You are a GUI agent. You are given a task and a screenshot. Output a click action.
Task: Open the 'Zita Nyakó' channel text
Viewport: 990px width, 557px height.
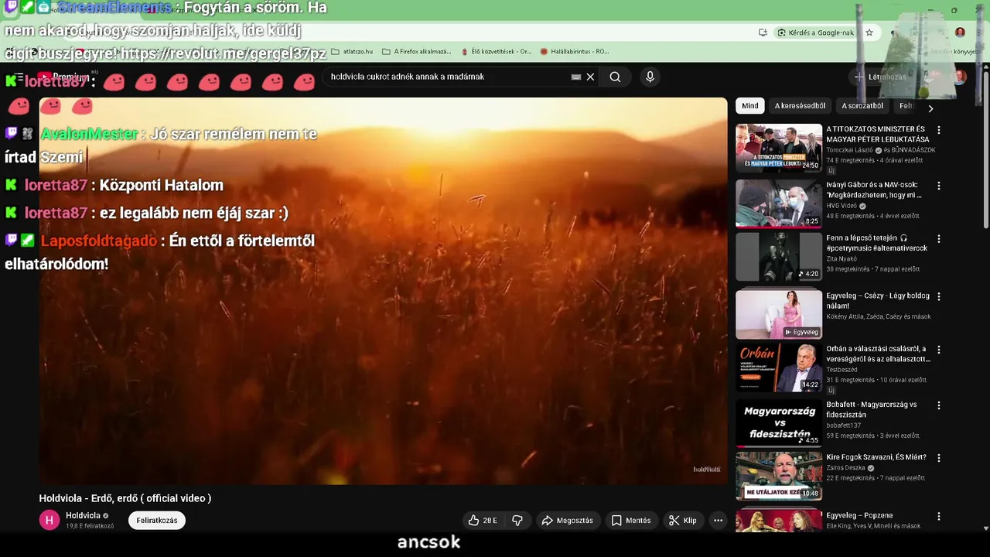841,259
